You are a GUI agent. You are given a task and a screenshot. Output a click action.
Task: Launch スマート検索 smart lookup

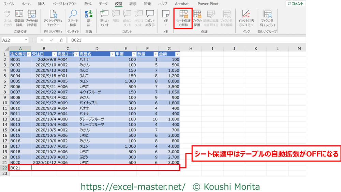[x=73, y=18]
